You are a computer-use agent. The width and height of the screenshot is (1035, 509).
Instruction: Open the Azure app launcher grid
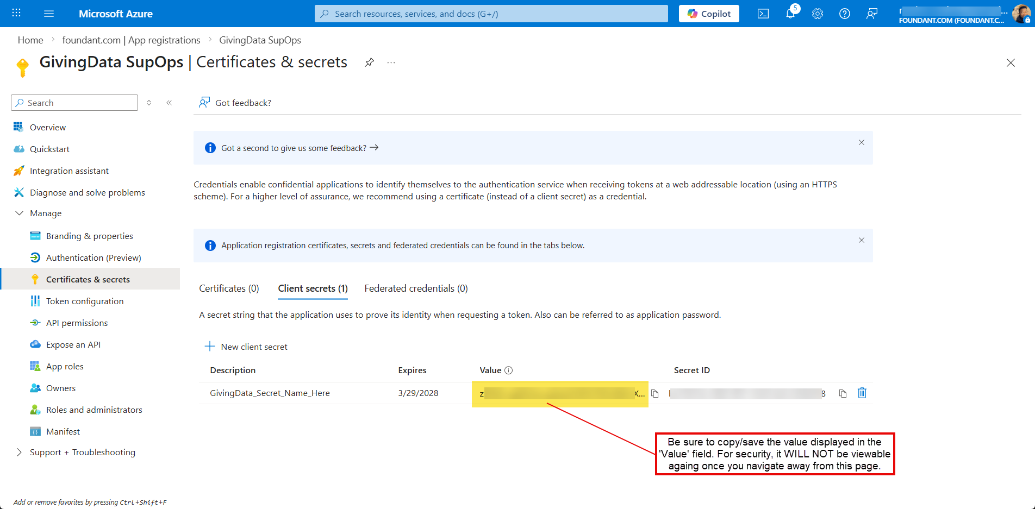tap(16, 13)
